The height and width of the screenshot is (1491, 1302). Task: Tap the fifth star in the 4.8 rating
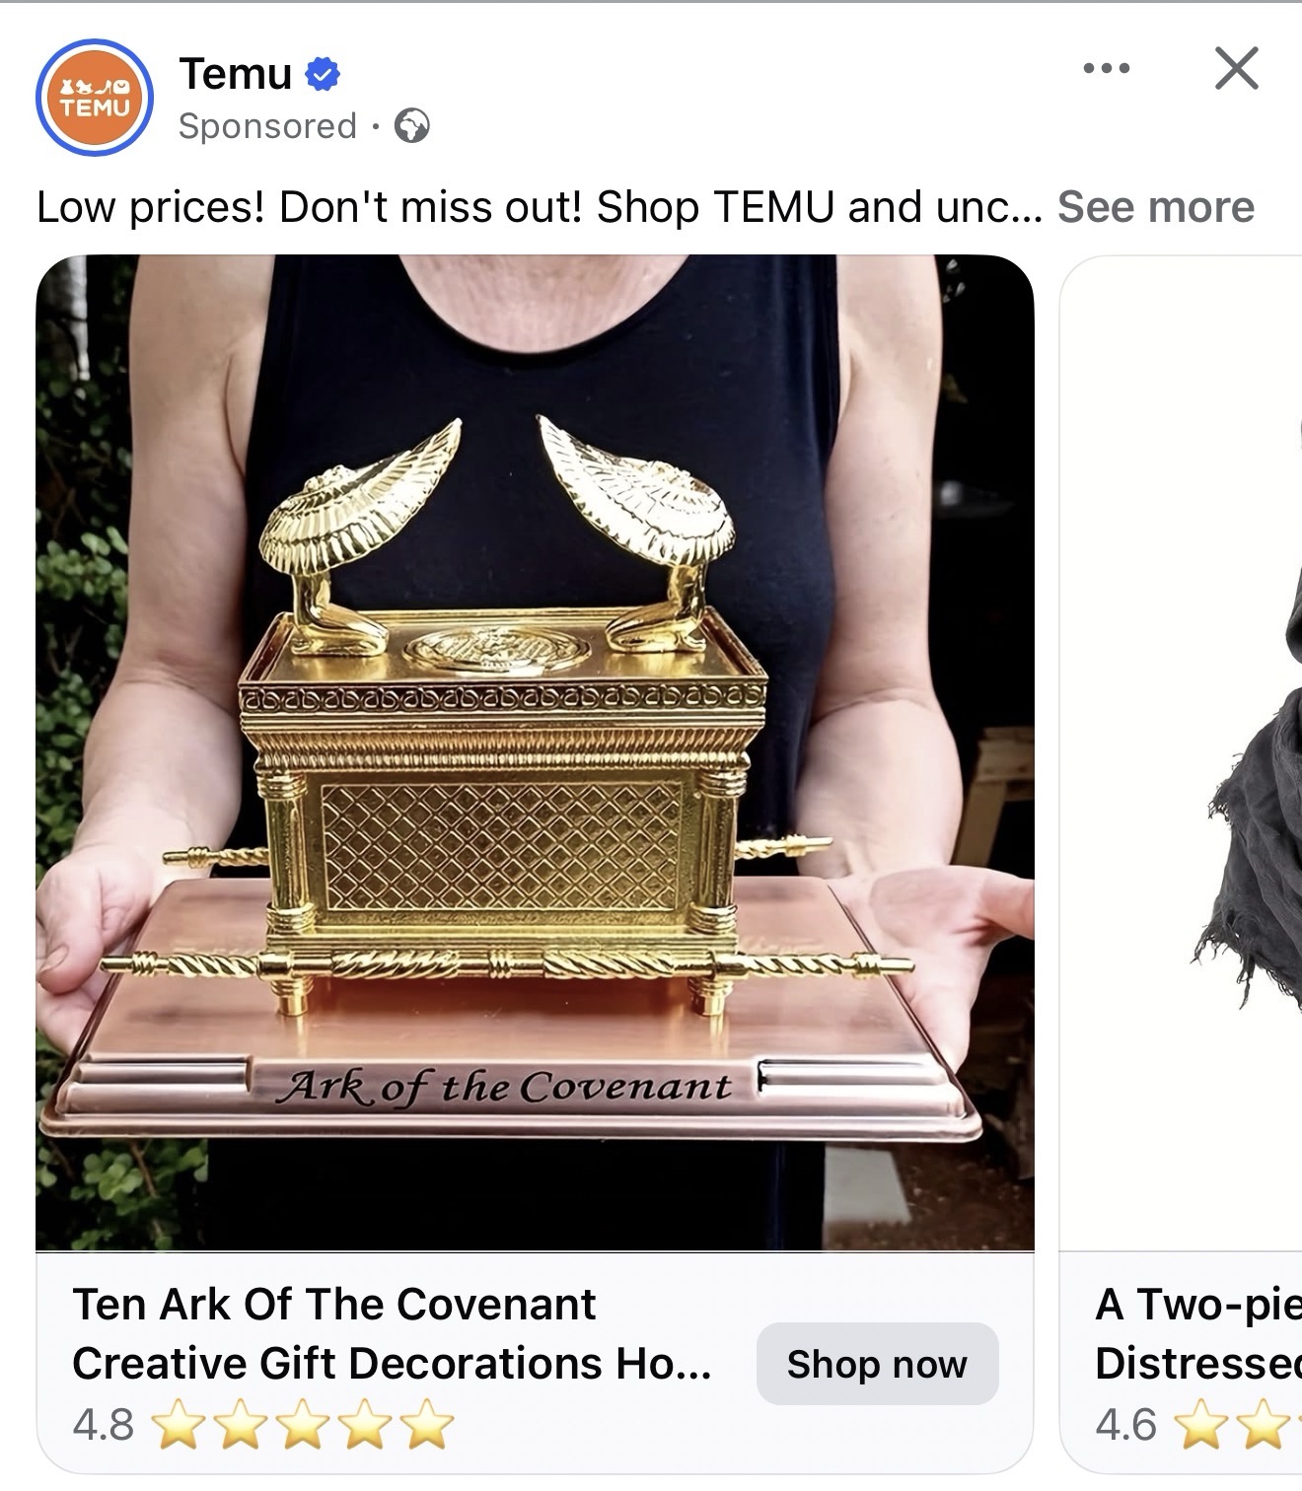click(428, 1425)
